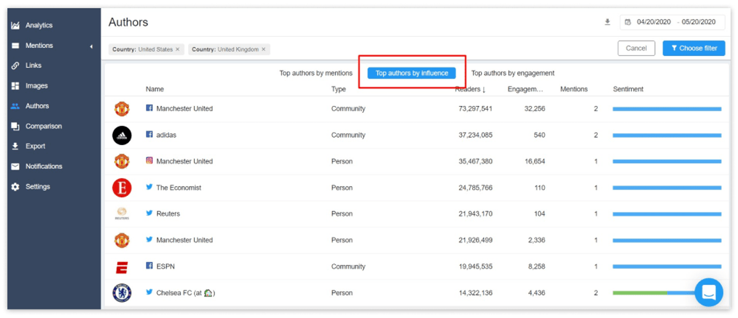Click the Facebook icon beside adidas
Viewport: 738px width, 318px height.
149,134
